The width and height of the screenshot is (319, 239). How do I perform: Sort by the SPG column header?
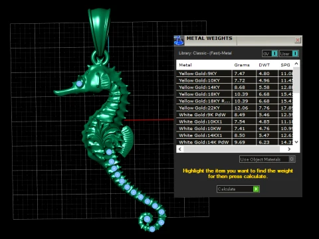285,65
